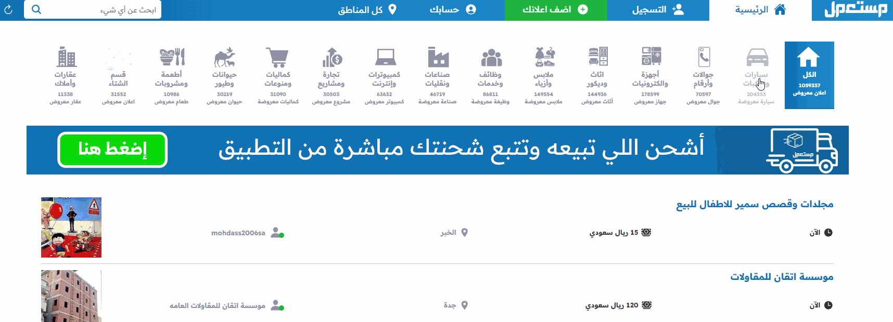Select the jobs and services category icon
Viewport: 893px width, 322px height.
[x=491, y=57]
